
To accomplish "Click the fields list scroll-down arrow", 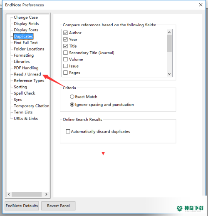I will [169, 74].
